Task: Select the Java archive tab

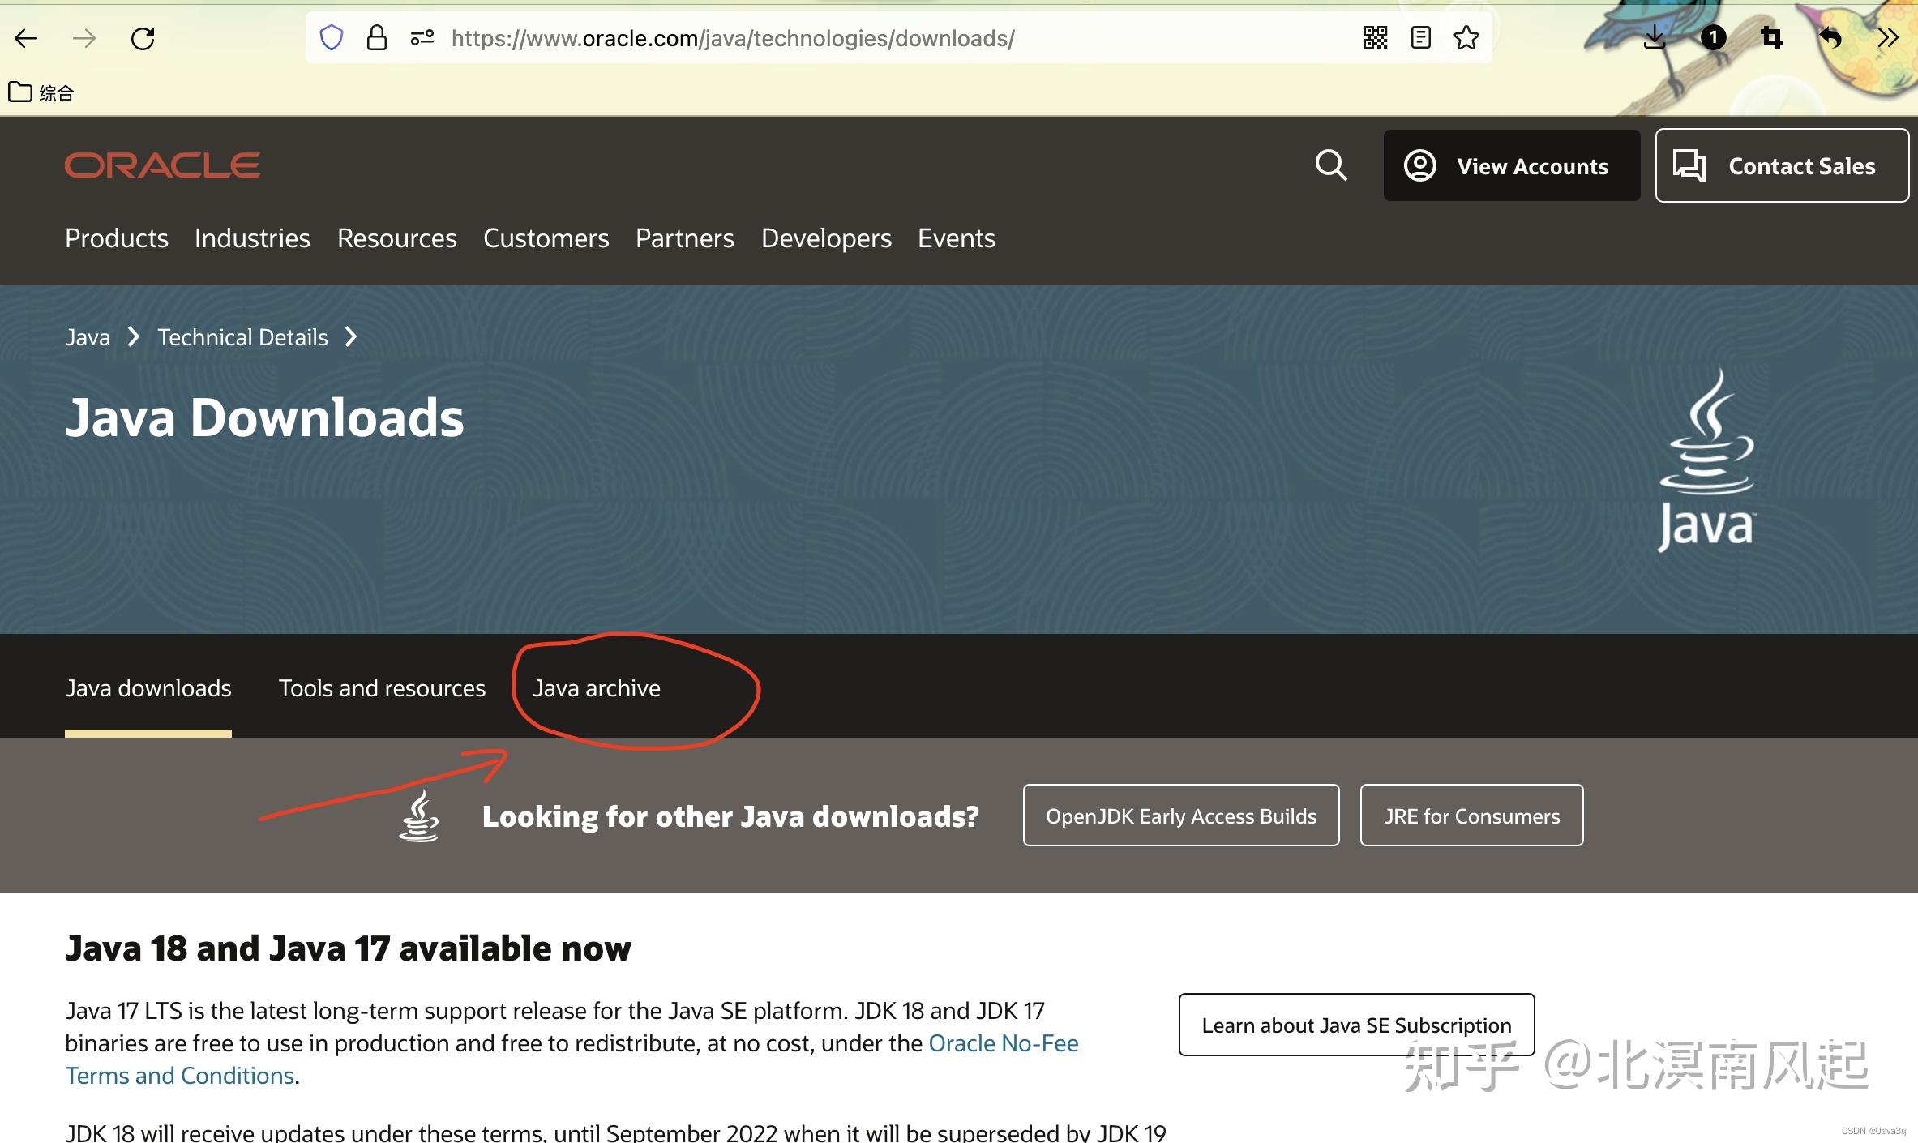Action: click(596, 687)
